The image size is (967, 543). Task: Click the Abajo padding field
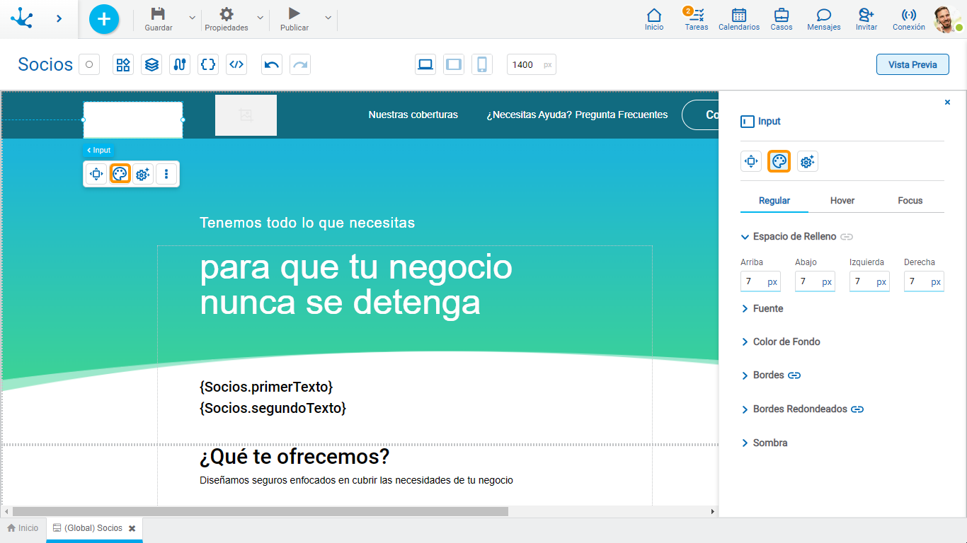tap(815, 281)
